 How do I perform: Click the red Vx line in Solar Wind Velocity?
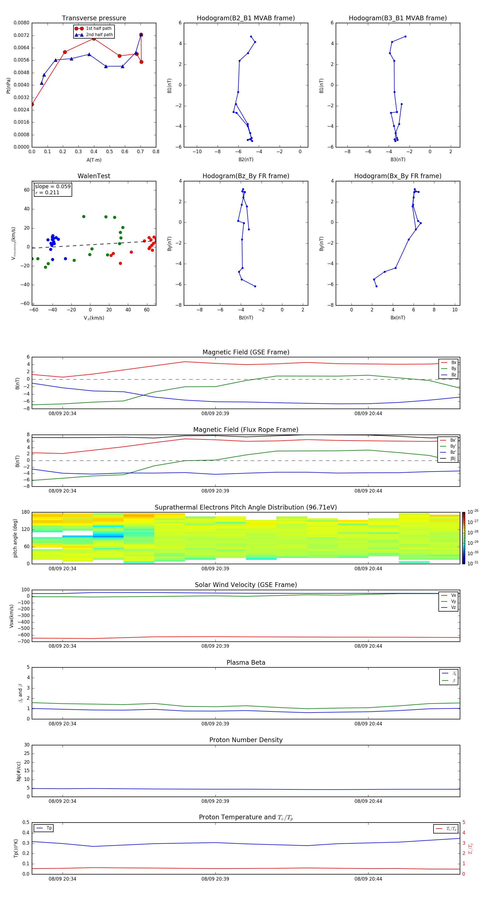246,637
